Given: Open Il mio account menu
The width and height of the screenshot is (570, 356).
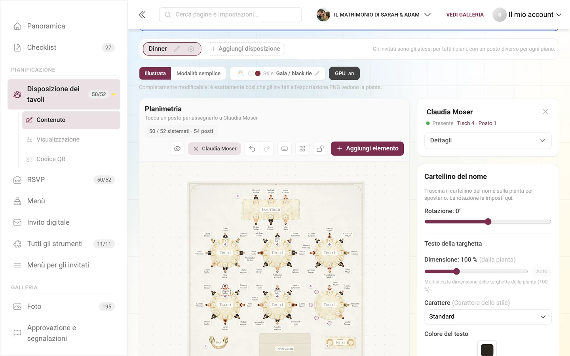Looking at the screenshot, I should tap(527, 15).
